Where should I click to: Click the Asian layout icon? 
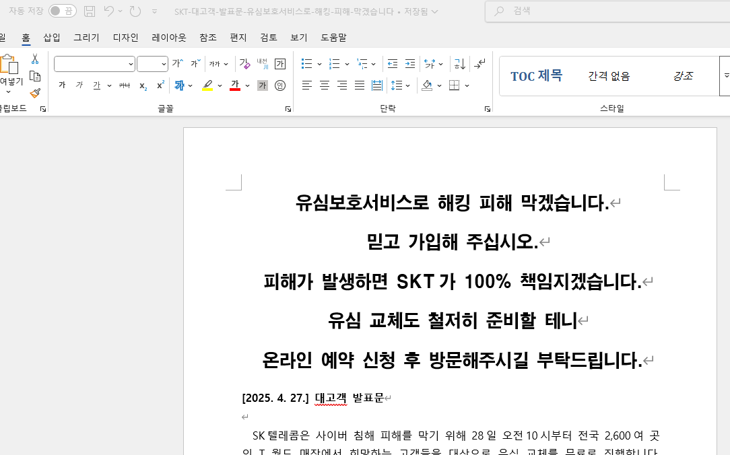coord(430,63)
